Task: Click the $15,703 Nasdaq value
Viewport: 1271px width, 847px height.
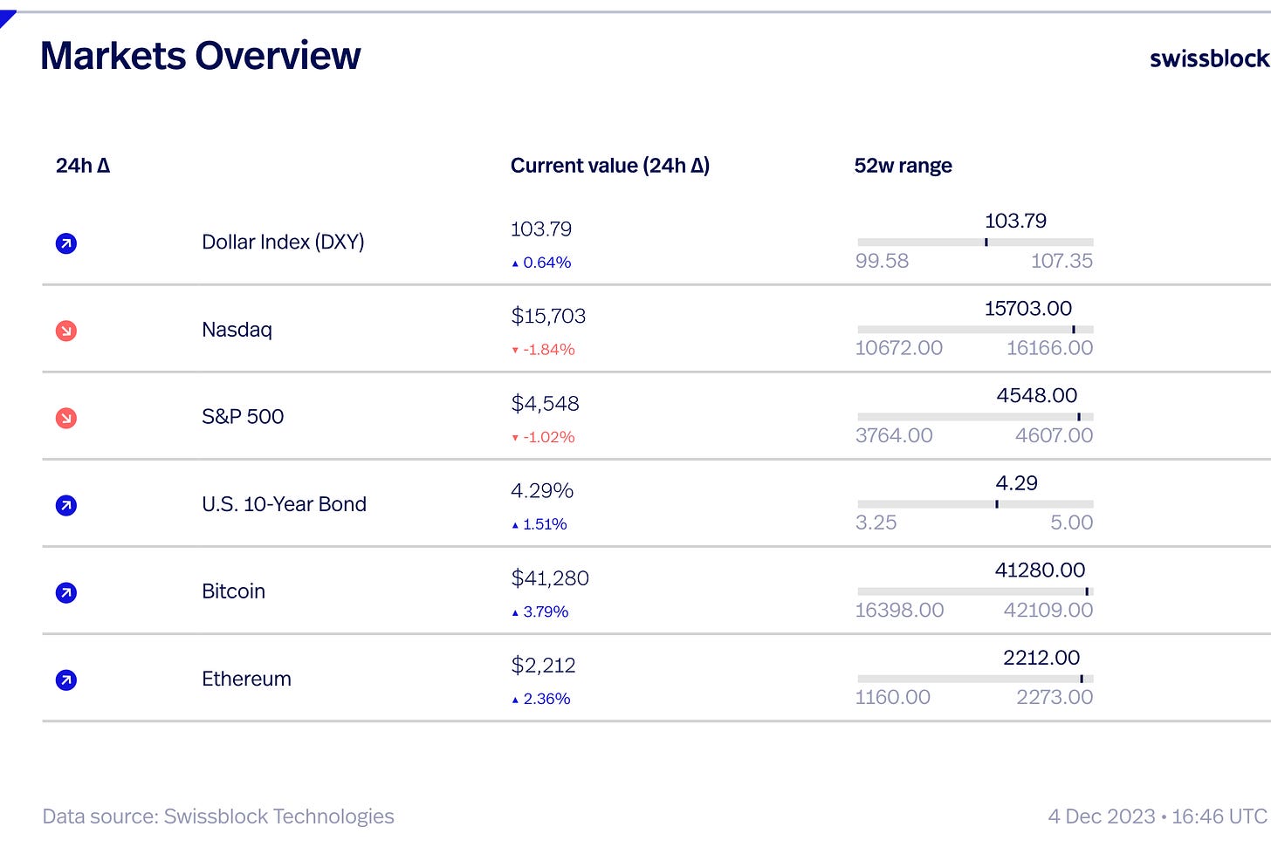Action: pos(548,316)
